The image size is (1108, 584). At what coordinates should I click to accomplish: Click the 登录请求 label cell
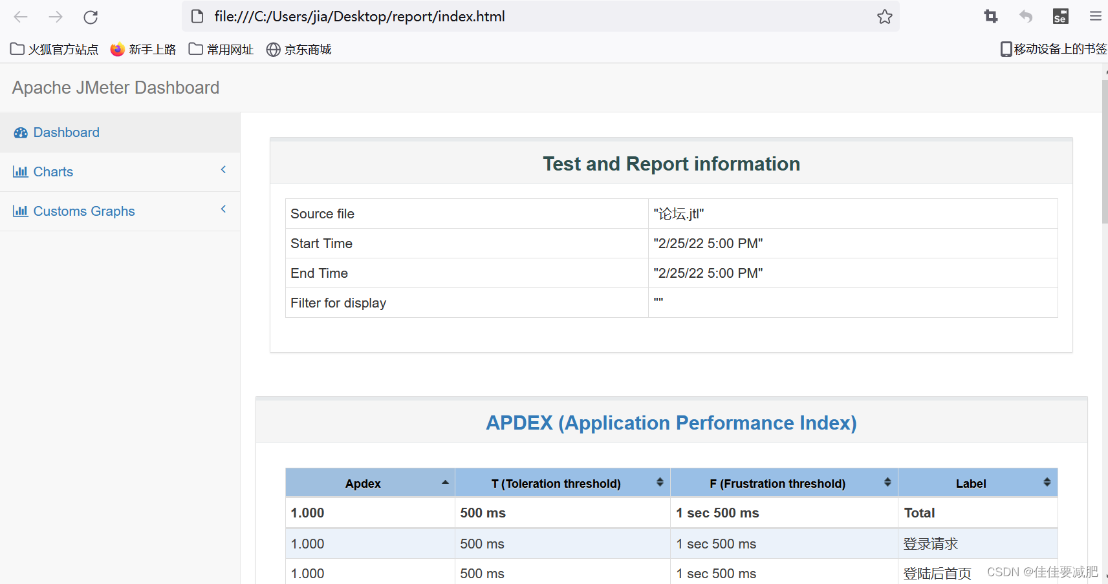(x=977, y=544)
